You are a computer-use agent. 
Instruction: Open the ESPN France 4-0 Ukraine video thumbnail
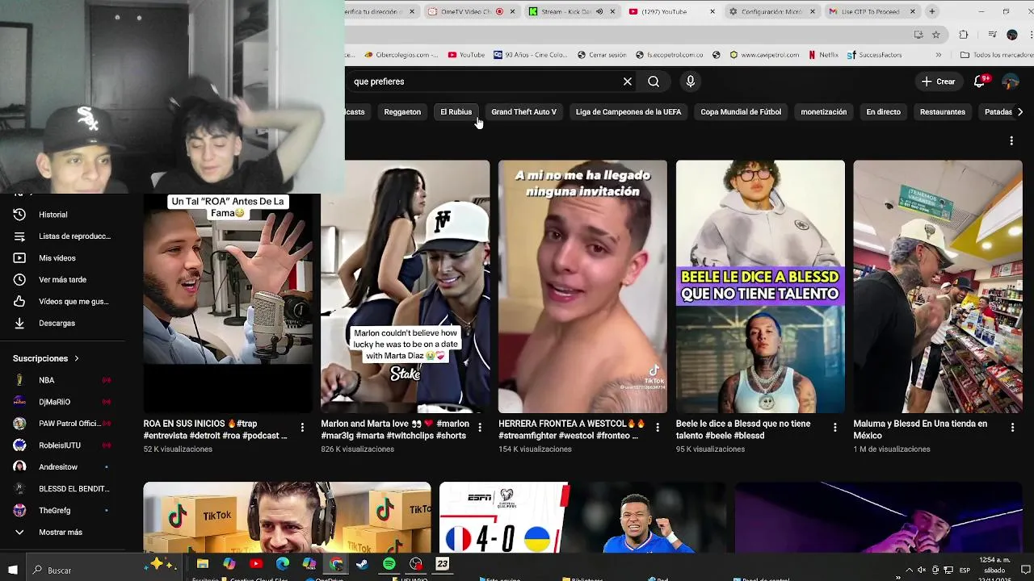582,517
